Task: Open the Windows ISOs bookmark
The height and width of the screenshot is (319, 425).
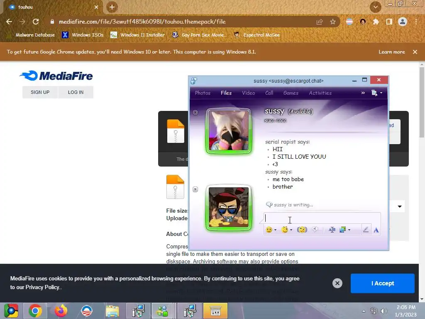Action: (83, 35)
